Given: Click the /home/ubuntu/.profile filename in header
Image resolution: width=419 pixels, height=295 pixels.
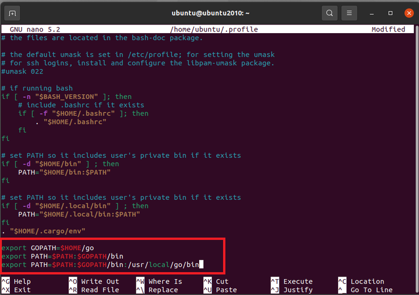Looking at the screenshot, I should point(214,29).
